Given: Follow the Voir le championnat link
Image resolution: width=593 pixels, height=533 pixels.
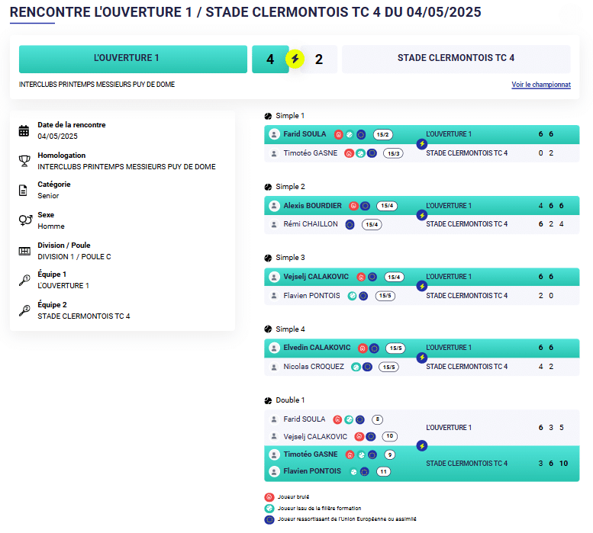Looking at the screenshot, I should (540, 85).
